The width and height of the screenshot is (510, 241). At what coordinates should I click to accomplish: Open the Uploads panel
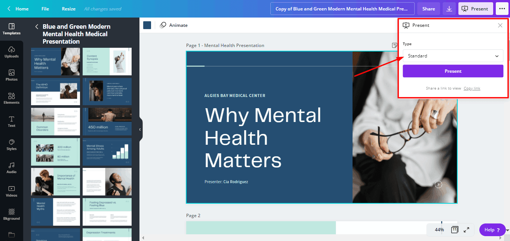click(x=12, y=52)
